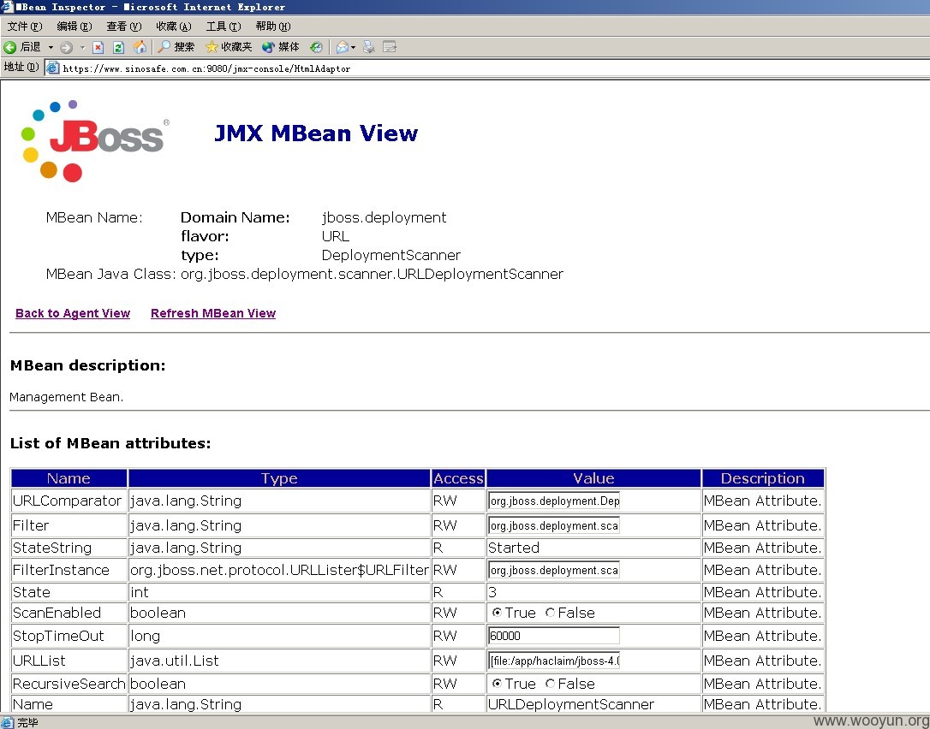
Task: Click the StopTimeOut value field 60000
Action: pyautogui.click(x=554, y=636)
